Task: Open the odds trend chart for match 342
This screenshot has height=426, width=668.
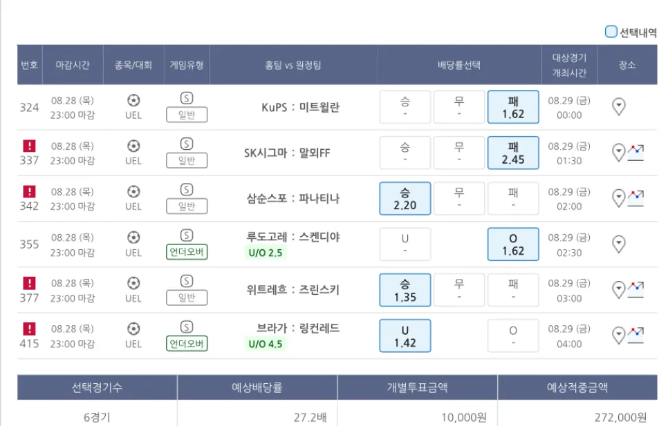Action: [636, 198]
